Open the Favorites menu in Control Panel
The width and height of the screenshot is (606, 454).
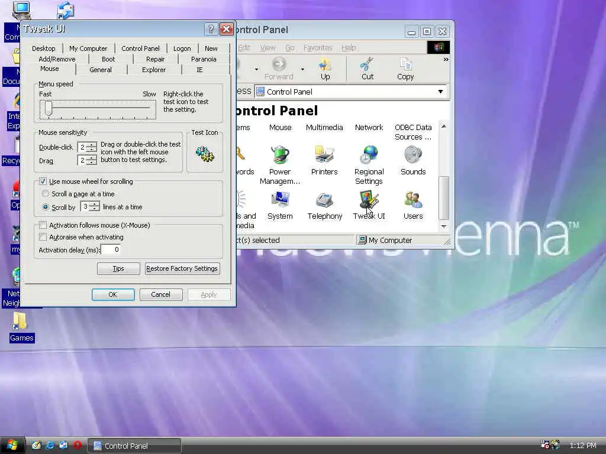pos(318,47)
